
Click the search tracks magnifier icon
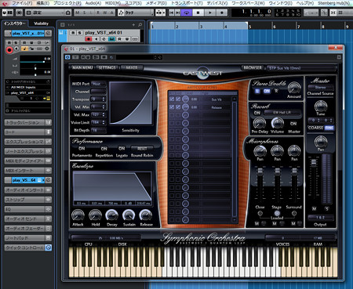[x=140, y=25]
